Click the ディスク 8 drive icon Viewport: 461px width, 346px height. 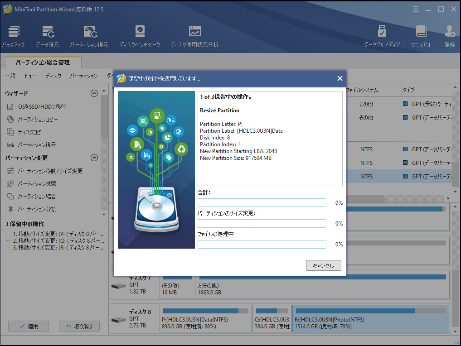click(119, 320)
